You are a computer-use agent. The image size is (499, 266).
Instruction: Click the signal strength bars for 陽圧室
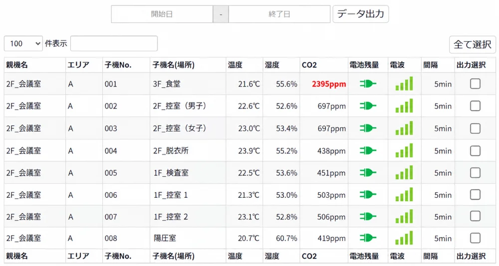(404, 238)
